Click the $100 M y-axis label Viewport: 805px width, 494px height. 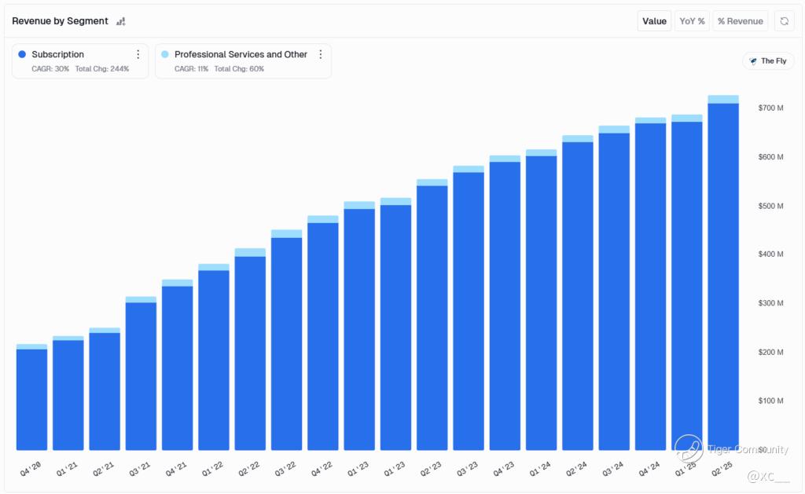tap(770, 401)
